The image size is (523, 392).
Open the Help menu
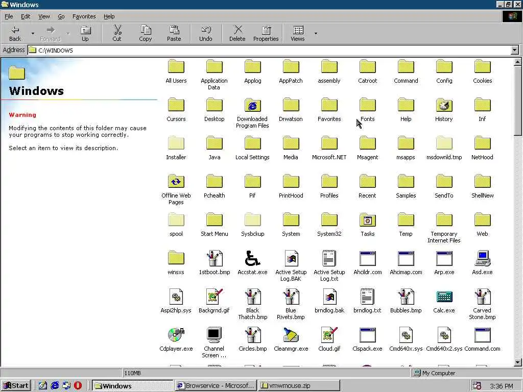pyautogui.click(x=109, y=16)
